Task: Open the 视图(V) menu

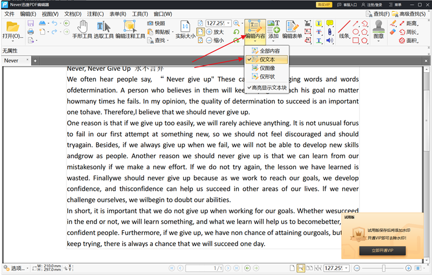Action: [x=50, y=14]
